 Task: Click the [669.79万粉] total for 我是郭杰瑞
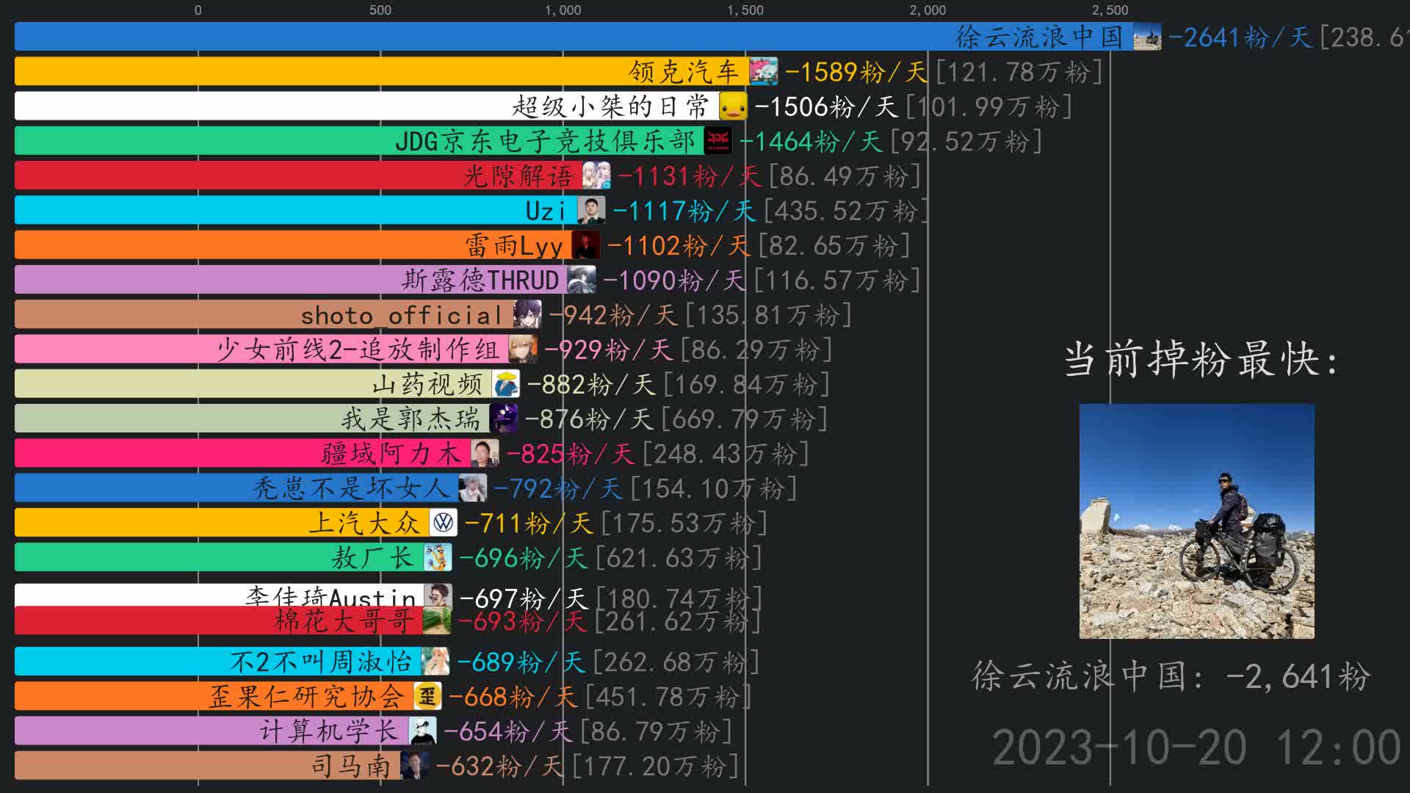[744, 419]
